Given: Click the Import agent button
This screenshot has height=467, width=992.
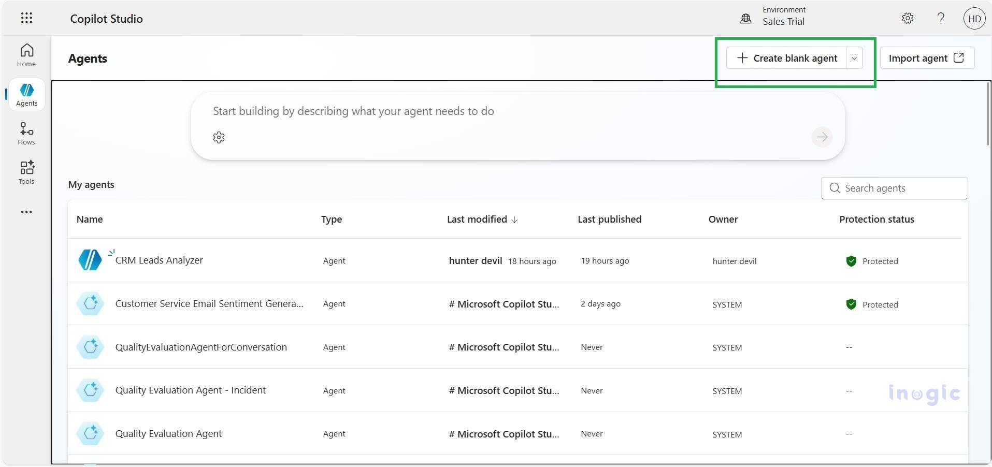Looking at the screenshot, I should [927, 57].
